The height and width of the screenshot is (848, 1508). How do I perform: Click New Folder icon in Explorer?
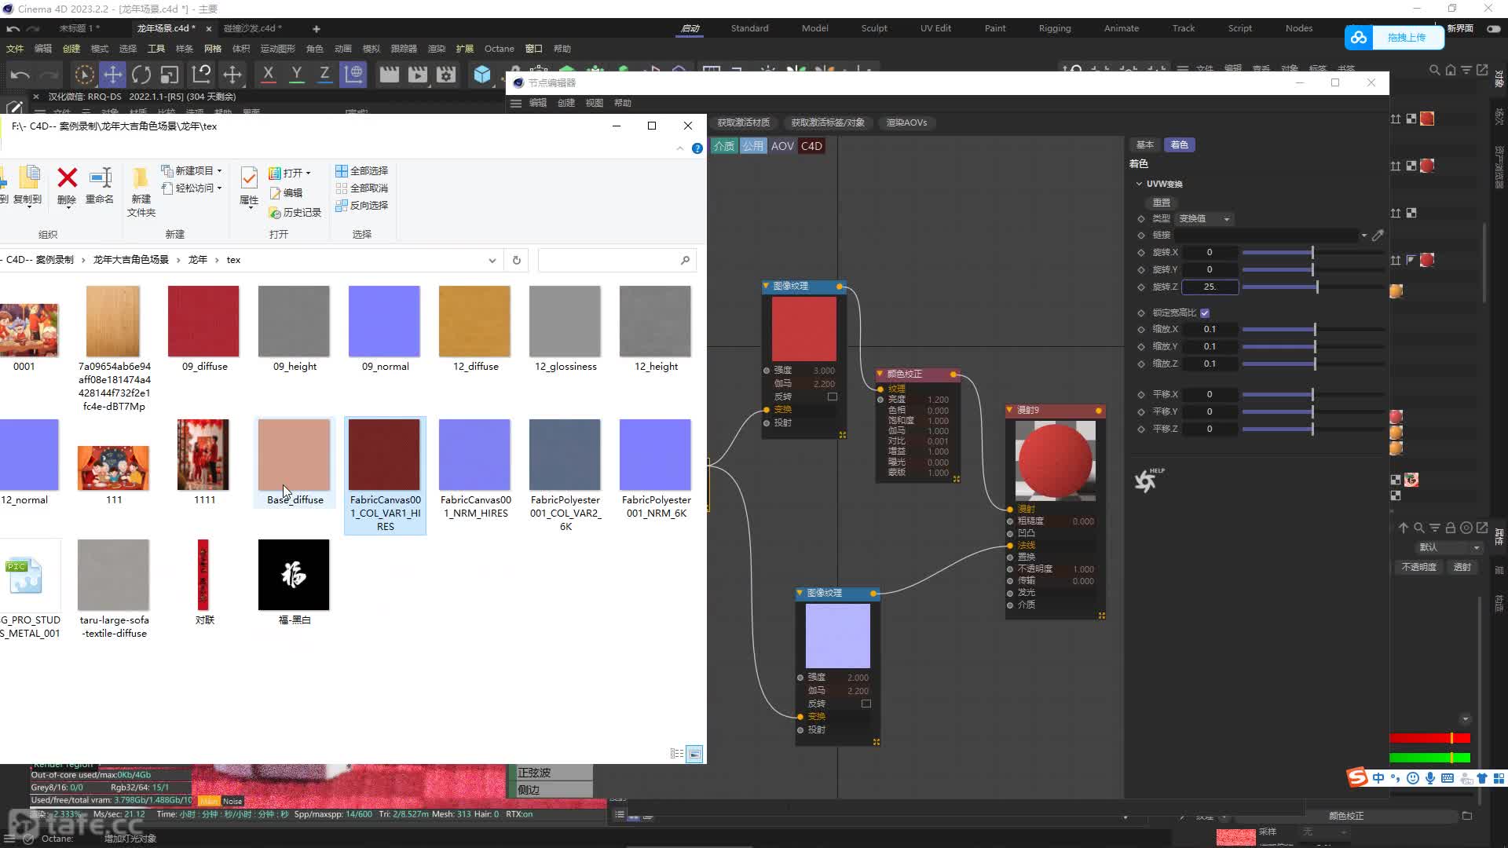pos(141,192)
